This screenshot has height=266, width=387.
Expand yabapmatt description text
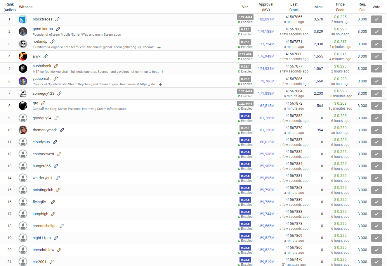160,84
